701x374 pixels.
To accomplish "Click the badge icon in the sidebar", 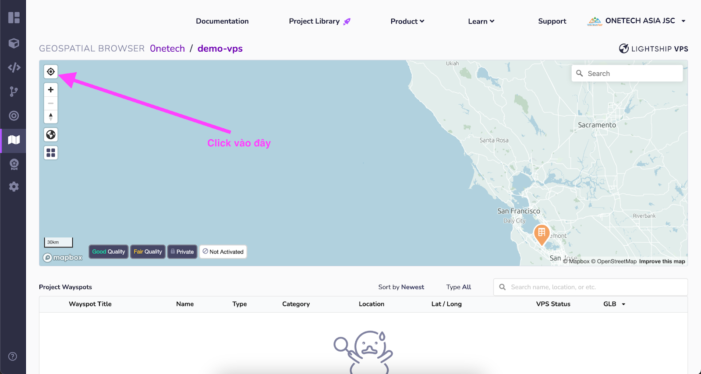I will pyautogui.click(x=14, y=164).
